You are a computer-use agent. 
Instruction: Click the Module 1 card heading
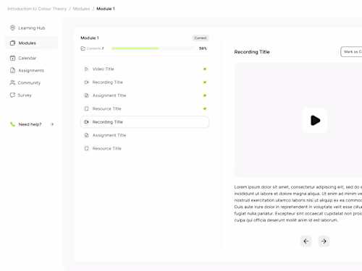click(90, 38)
